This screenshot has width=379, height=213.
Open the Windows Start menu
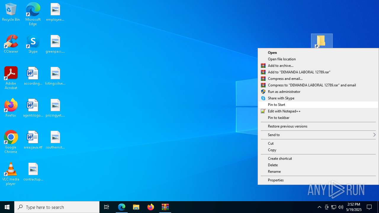point(7,207)
